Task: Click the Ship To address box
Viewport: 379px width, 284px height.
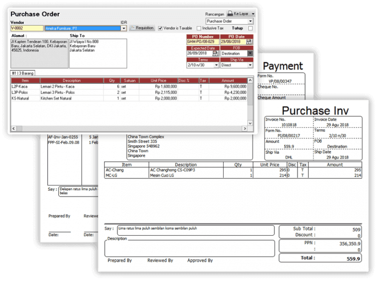Action: (x=98, y=53)
